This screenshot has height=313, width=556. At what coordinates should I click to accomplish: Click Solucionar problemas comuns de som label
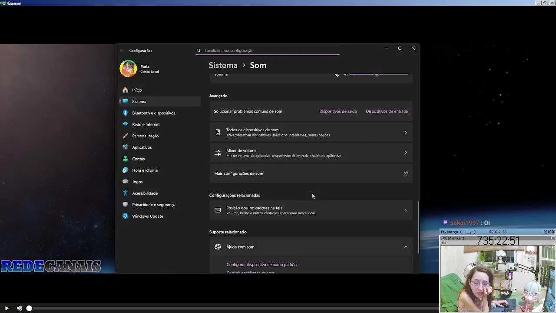(x=248, y=111)
